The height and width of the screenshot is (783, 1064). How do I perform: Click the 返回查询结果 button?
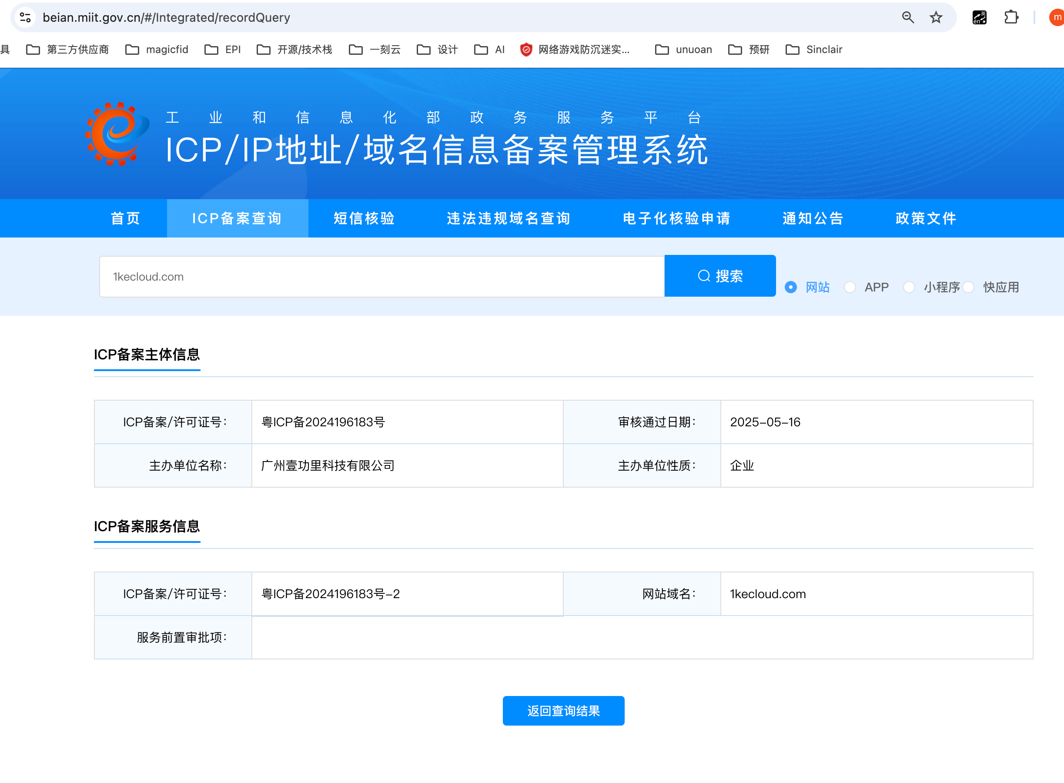[x=563, y=710]
